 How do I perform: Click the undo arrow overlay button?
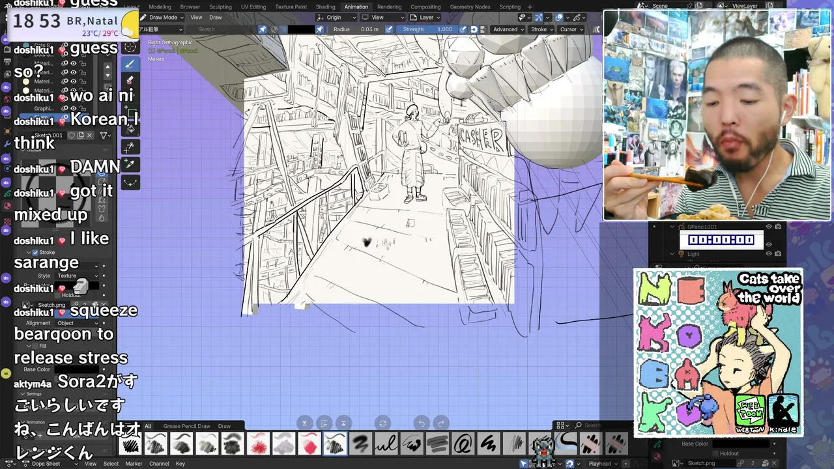pos(422,423)
